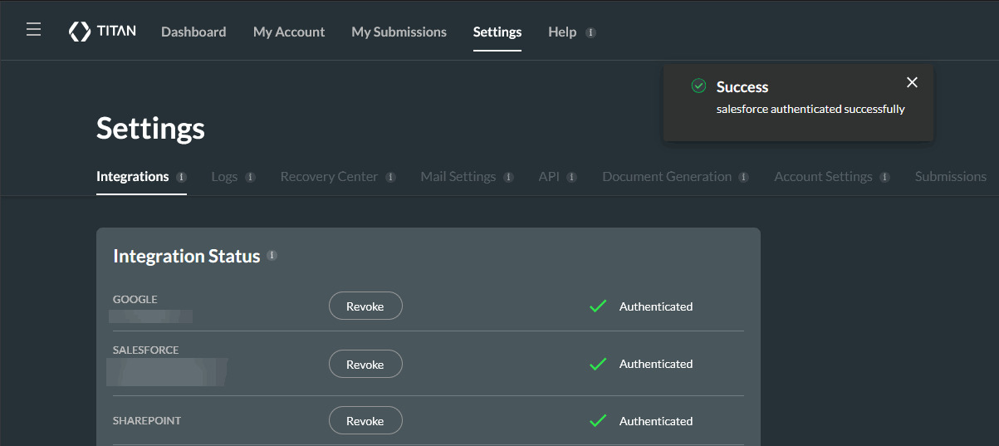Viewport: 999px width, 446px height.
Task: Click the info icon next to API tab
Action: click(x=572, y=177)
